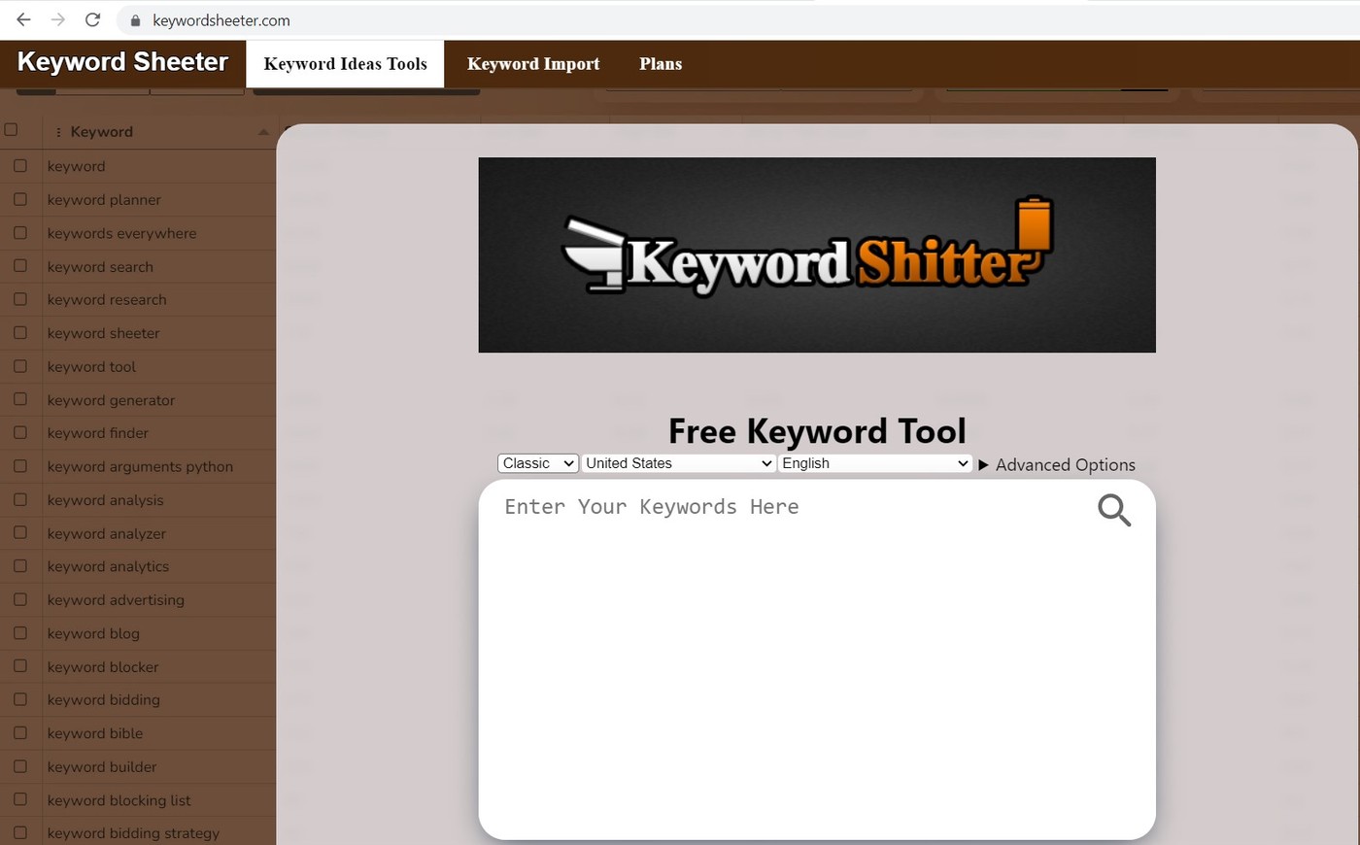Click the Keyword Sheeter site title
Viewport: 1360px width, 845px height.
tap(122, 62)
